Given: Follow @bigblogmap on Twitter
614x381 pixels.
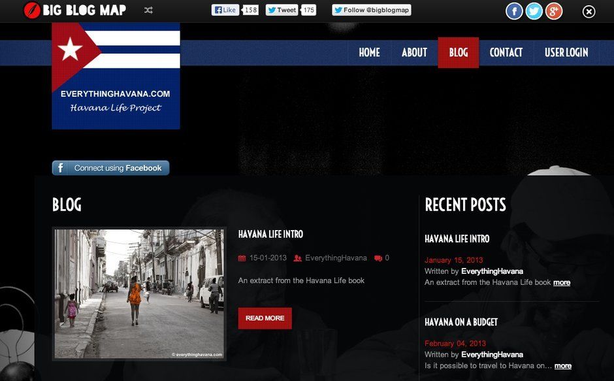Looking at the screenshot, I should point(371,10).
